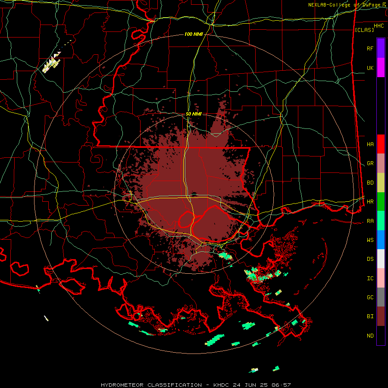Click the DS legend label
Viewport: 388px width, 388px height.
(x=370, y=259)
